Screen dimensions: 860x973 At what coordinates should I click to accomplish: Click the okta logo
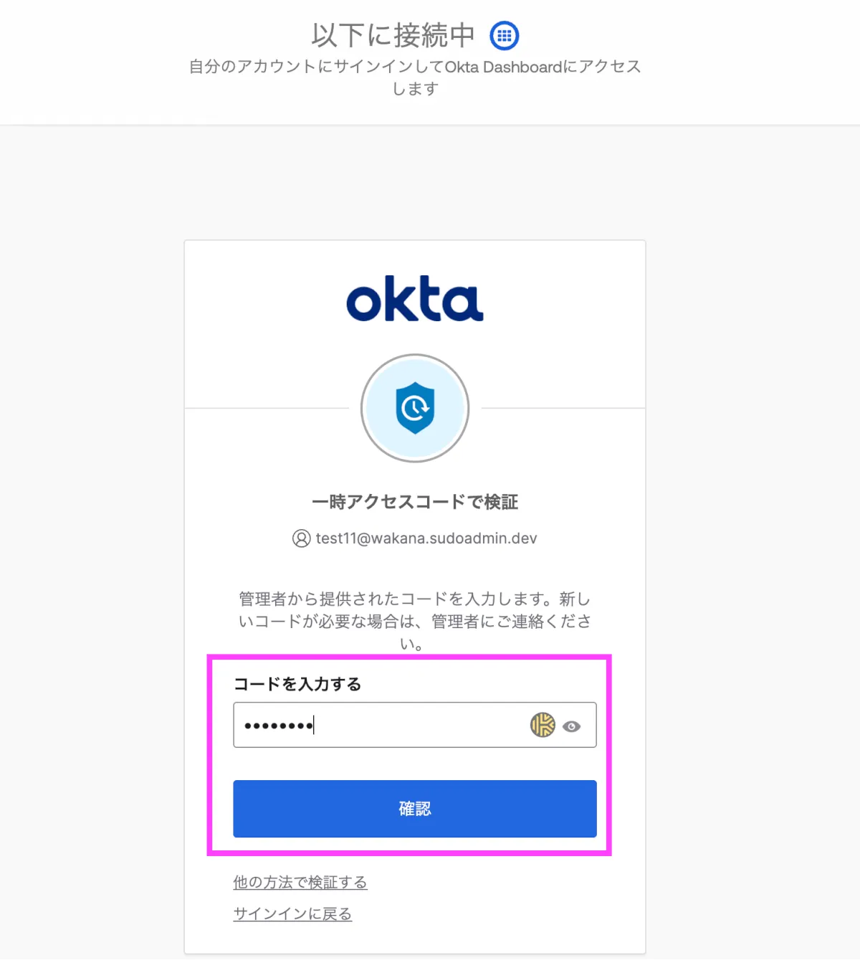[415, 299]
